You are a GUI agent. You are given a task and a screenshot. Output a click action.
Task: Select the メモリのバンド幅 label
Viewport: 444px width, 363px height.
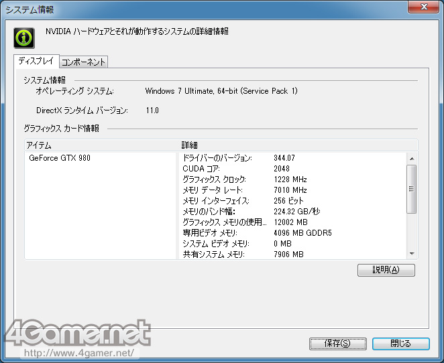(209, 212)
